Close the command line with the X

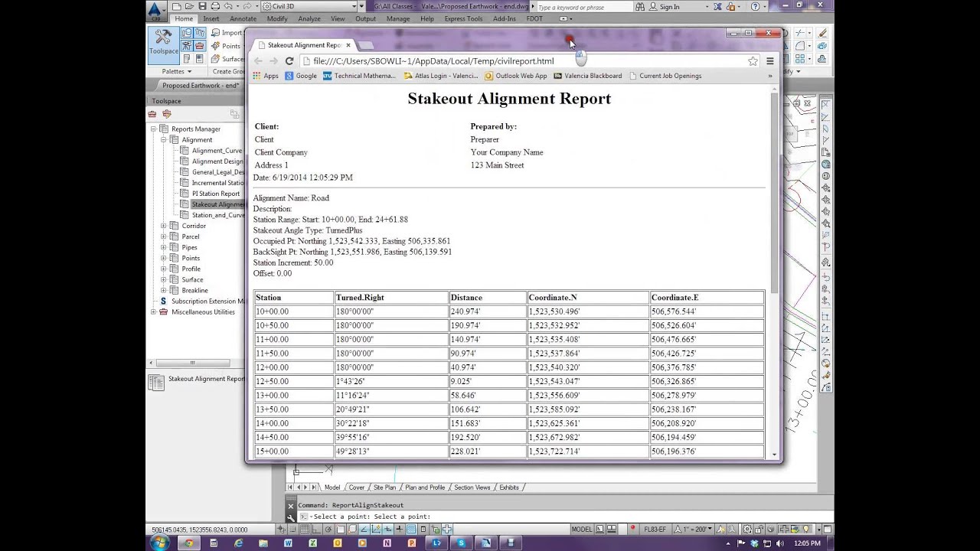(290, 505)
